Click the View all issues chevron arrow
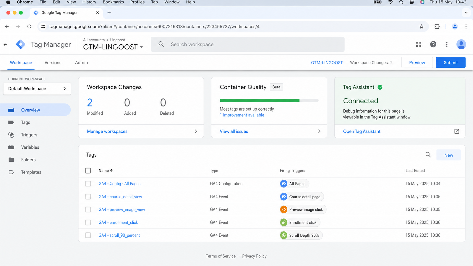 (319, 131)
